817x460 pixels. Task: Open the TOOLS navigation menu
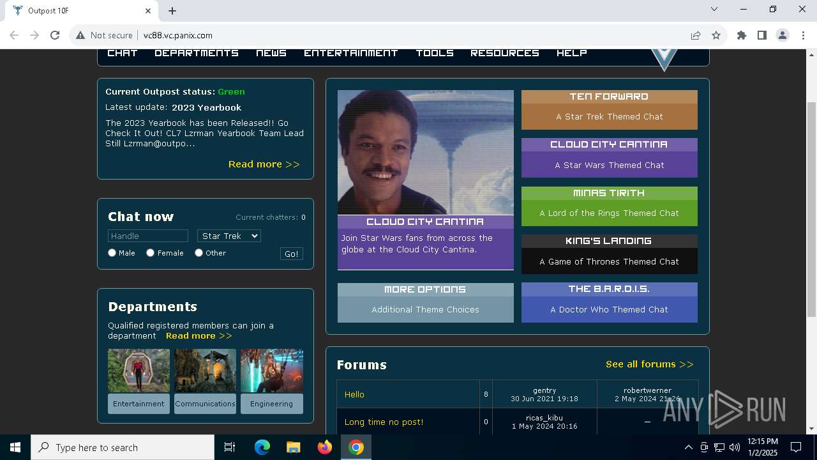(x=435, y=53)
